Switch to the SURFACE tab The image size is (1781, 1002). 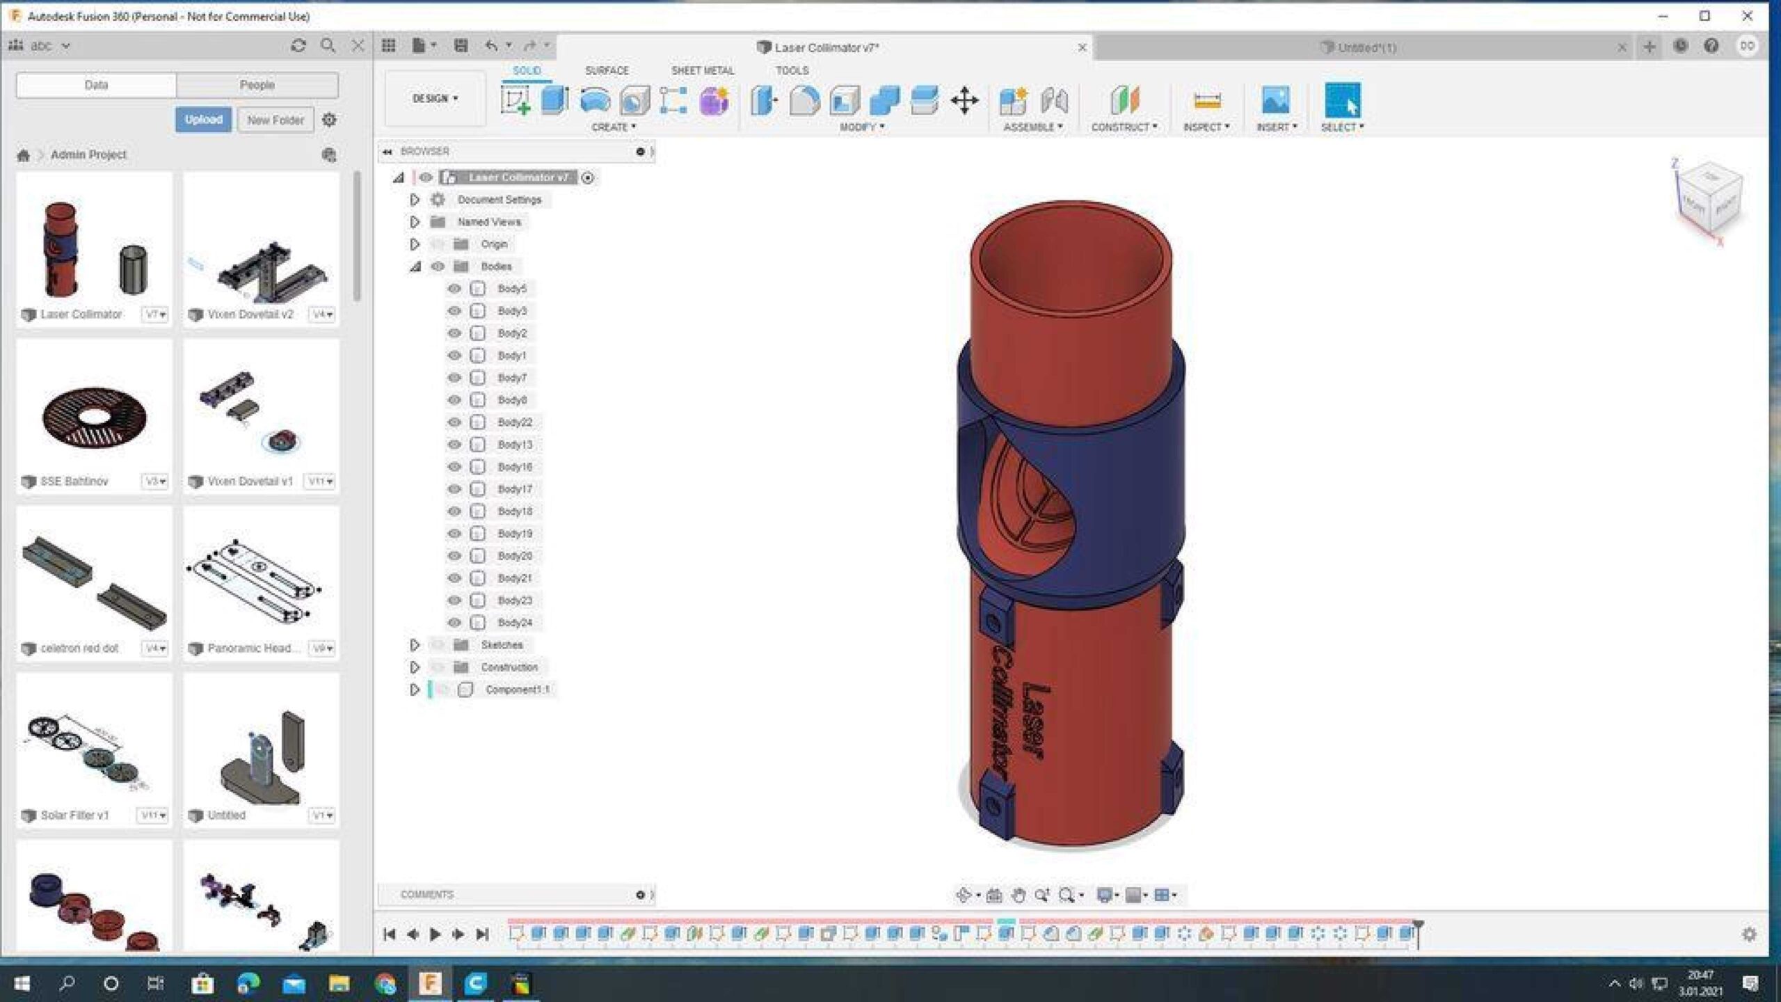click(x=607, y=70)
